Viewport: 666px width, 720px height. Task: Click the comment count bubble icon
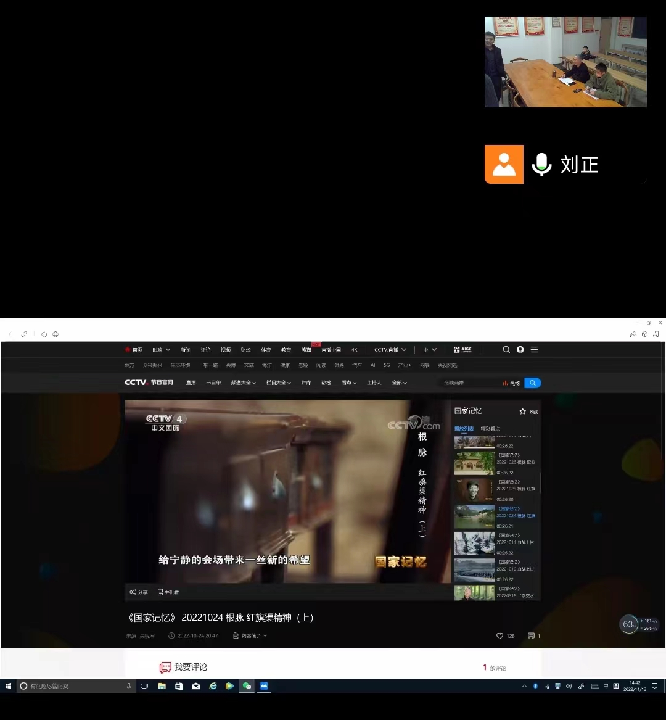coord(531,635)
